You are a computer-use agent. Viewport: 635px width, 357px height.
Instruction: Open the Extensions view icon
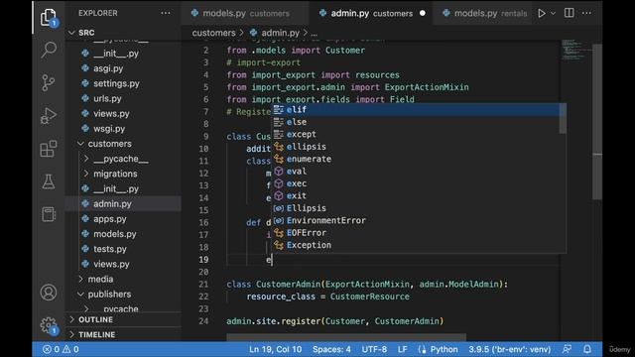pyautogui.click(x=49, y=149)
